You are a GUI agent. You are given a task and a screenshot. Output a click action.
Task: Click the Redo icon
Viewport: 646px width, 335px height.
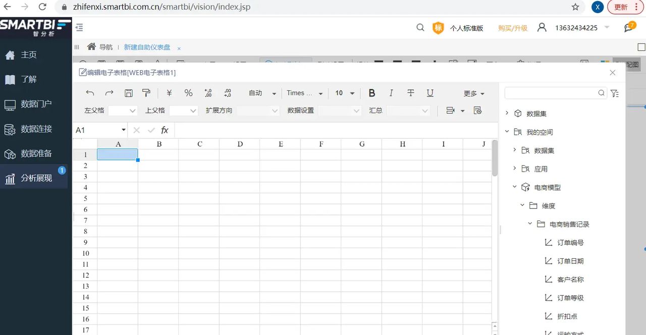coord(110,93)
